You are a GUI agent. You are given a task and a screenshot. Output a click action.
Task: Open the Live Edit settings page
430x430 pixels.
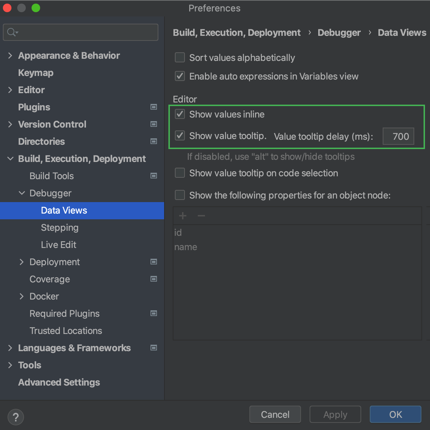(58, 245)
